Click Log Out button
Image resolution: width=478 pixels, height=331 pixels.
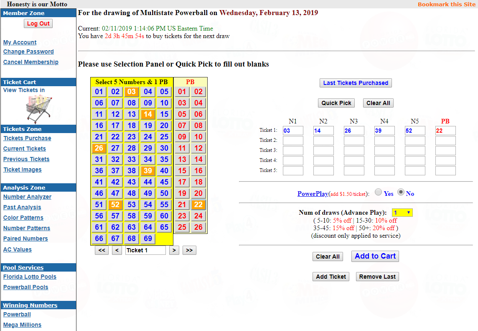(38, 23)
